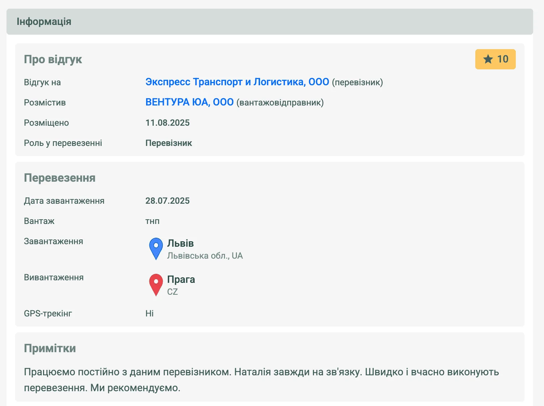Click the bold role value Перевізник
This screenshot has height=406, width=544.
pos(169,143)
